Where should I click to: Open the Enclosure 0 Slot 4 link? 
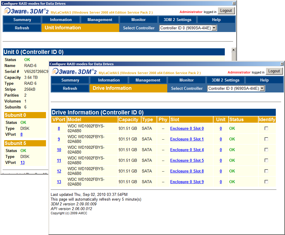coord(187,150)
